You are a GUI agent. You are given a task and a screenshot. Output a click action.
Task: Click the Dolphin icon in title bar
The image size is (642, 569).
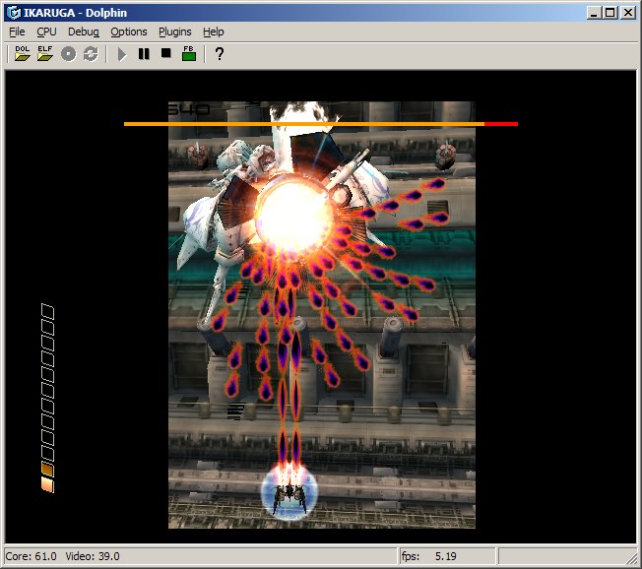pyautogui.click(x=14, y=13)
